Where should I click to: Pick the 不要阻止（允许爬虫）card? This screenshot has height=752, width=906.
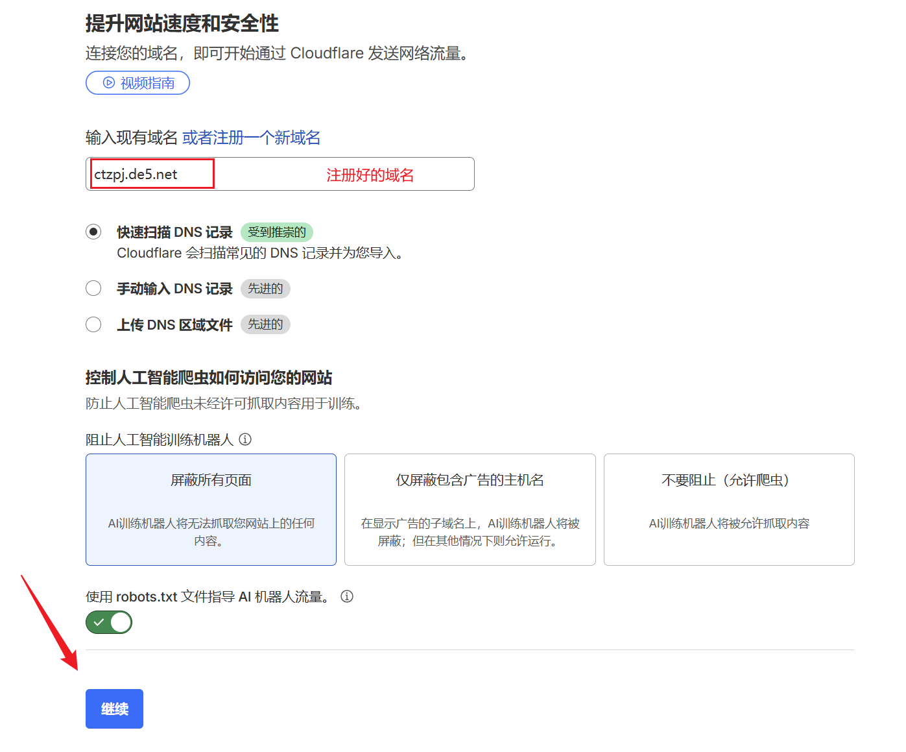[x=728, y=509]
